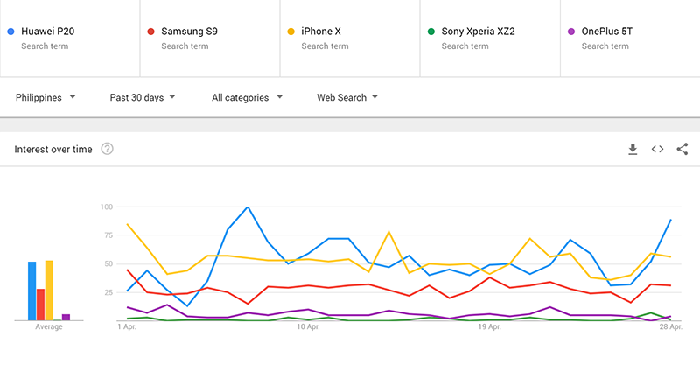Expand the Web Search type dropdown
The image size is (700, 372).
coord(347,97)
